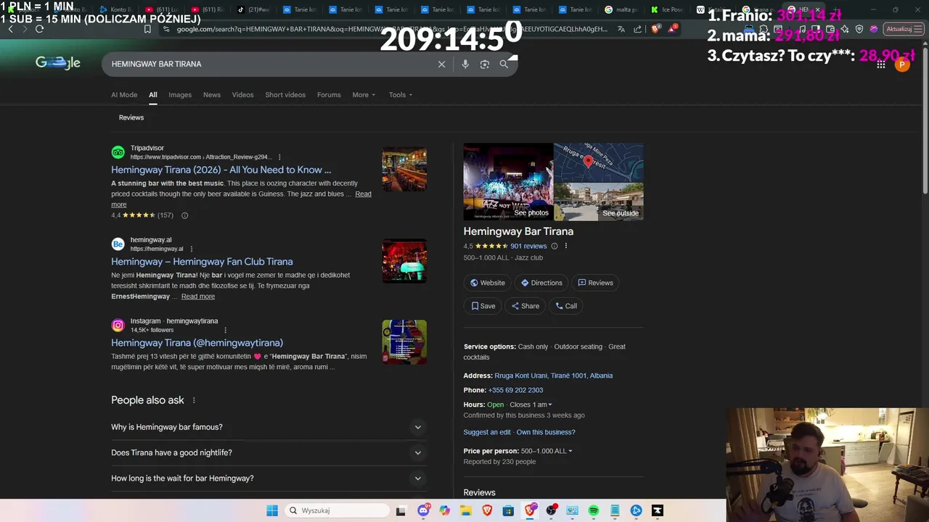This screenshot has height=522, width=929.
Task: Switch to Forums results tab
Action: coord(329,95)
